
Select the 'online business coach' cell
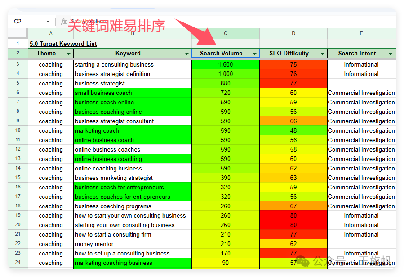coord(133,140)
